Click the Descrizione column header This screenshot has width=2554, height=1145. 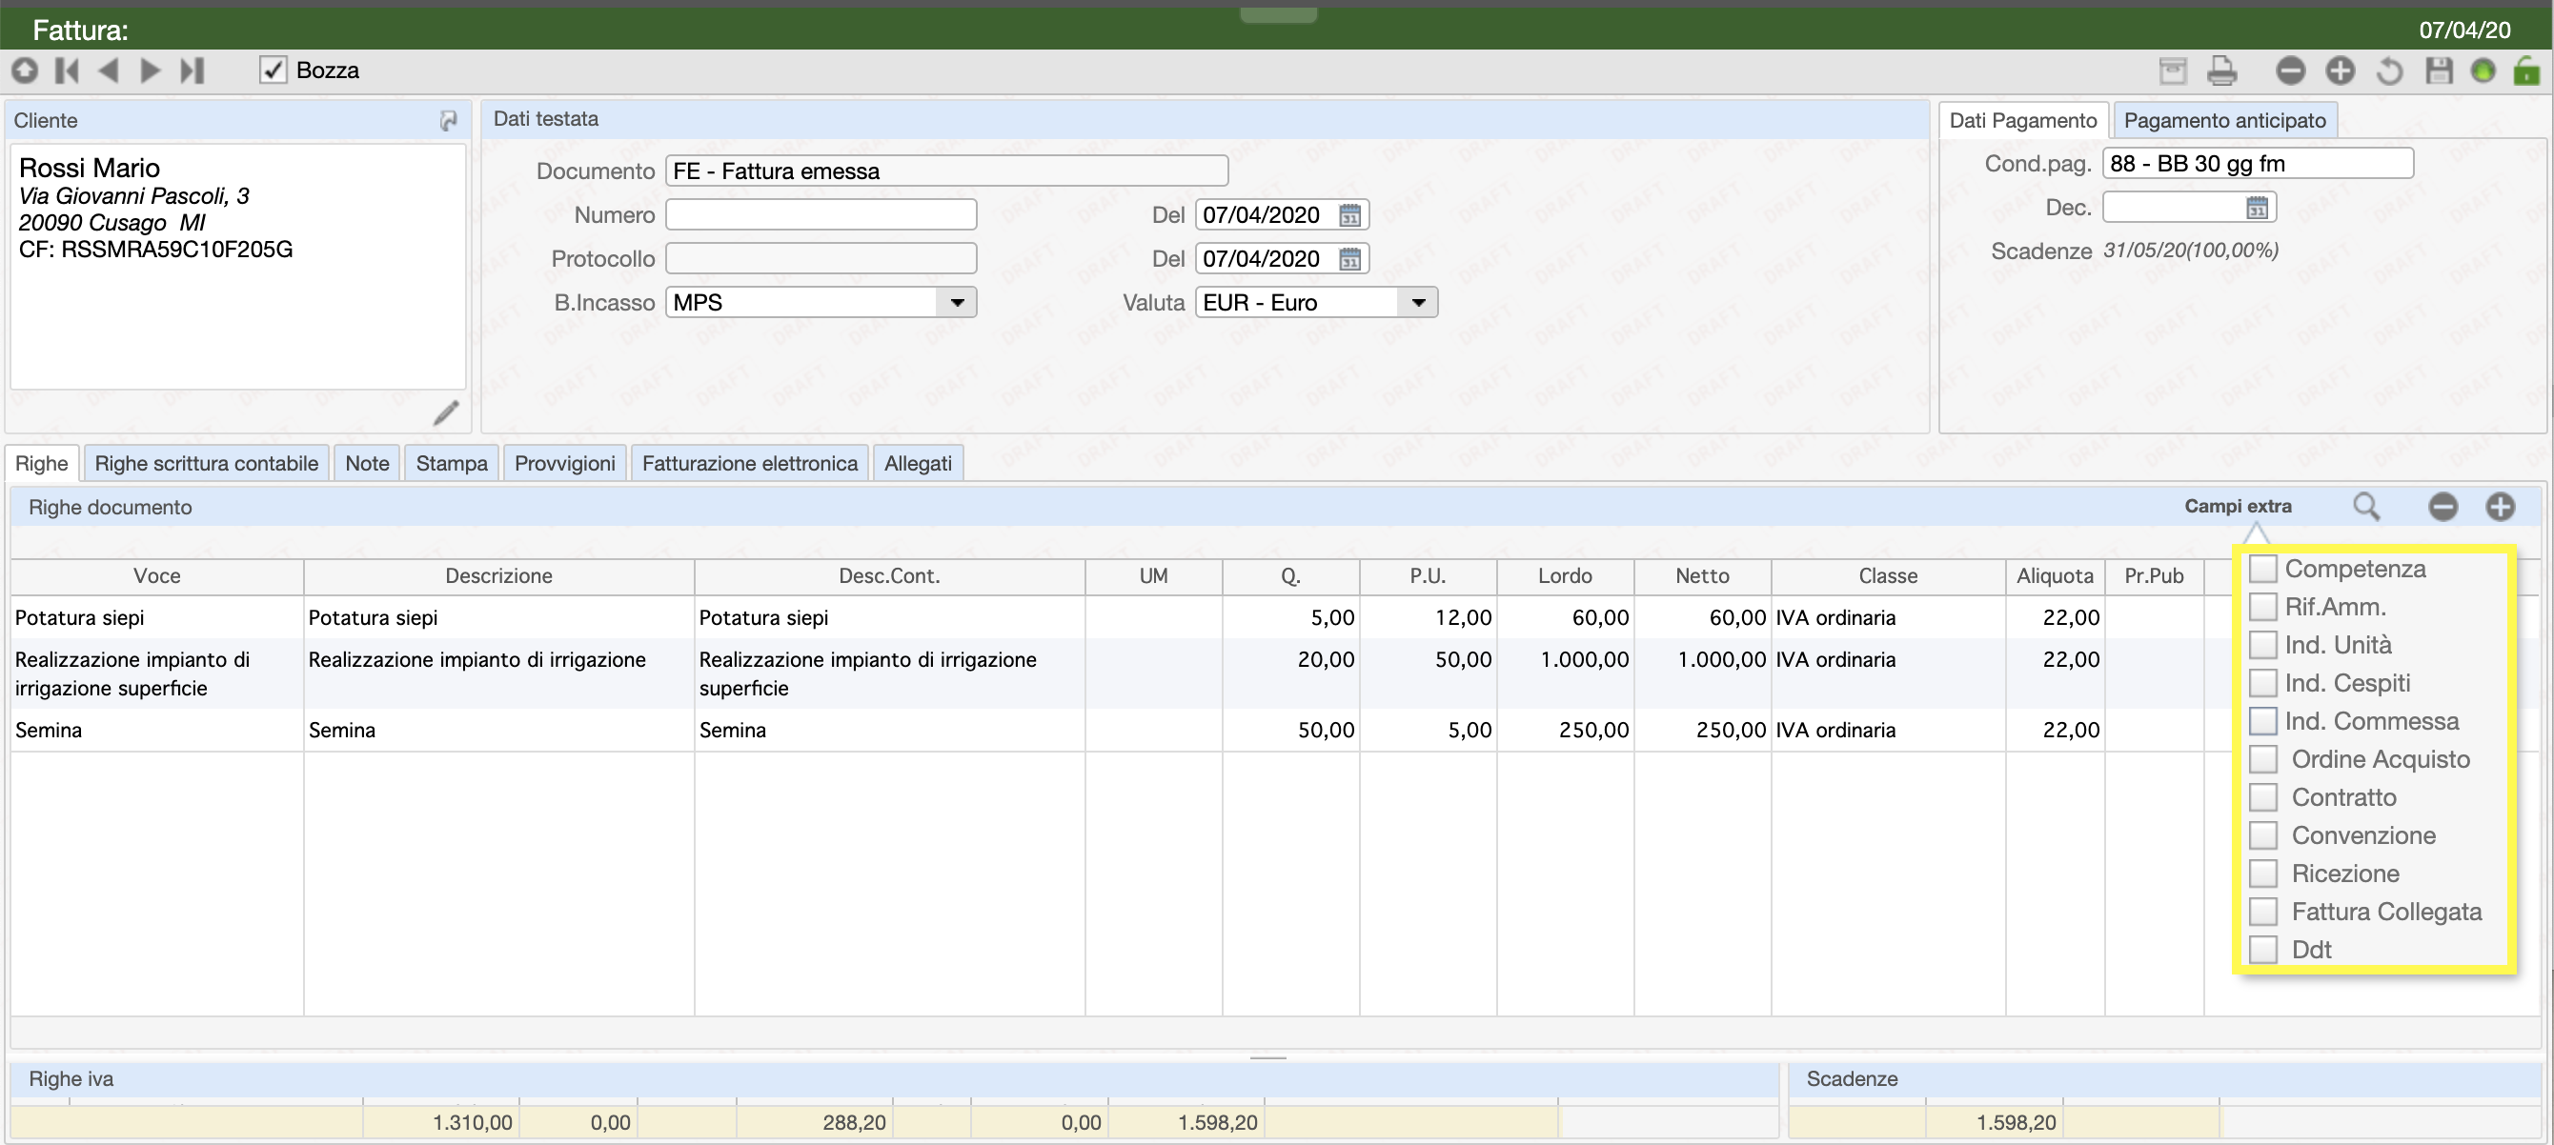[x=498, y=576]
